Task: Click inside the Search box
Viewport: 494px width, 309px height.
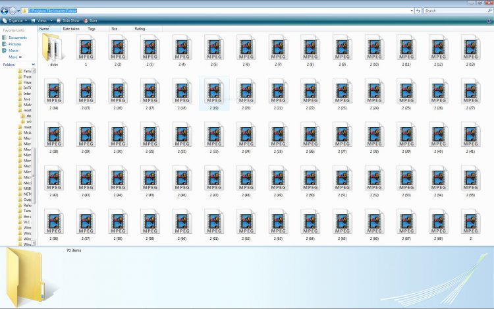Action: point(455,11)
